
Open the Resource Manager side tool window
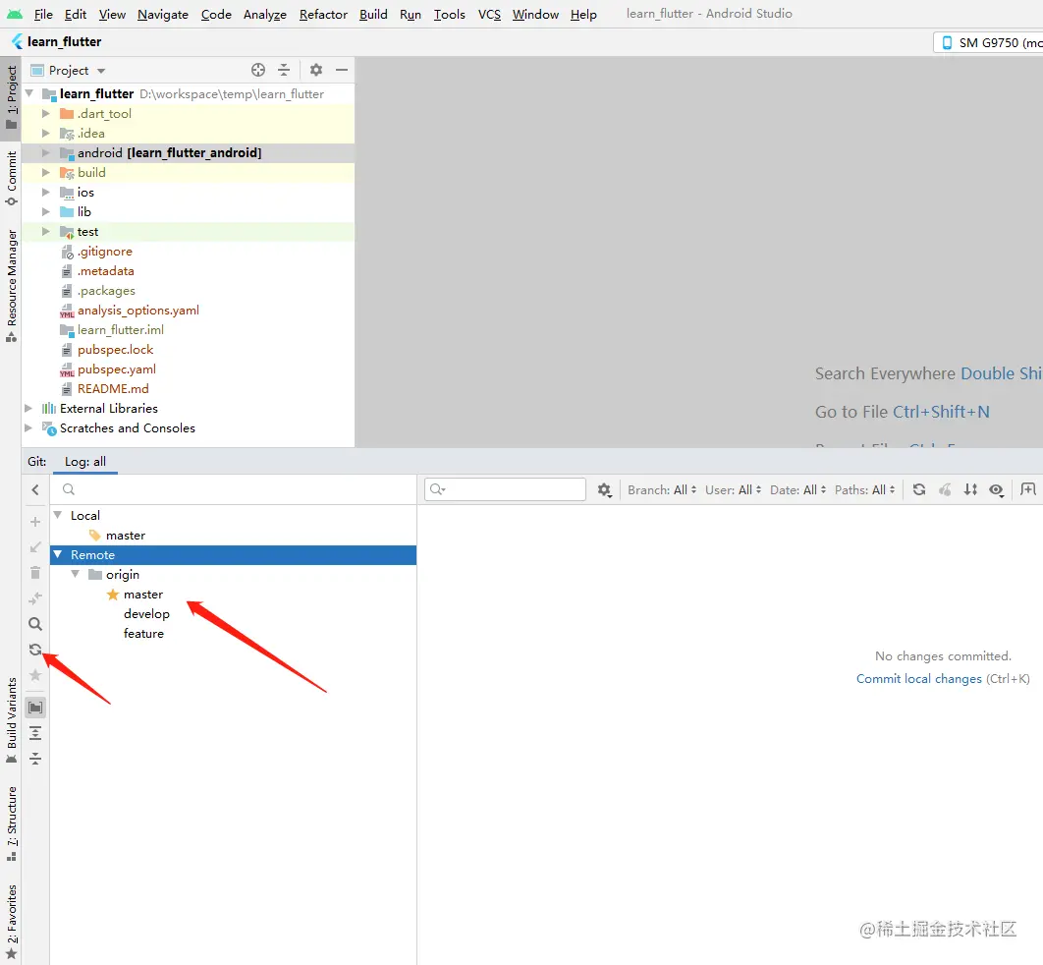pos(12,286)
